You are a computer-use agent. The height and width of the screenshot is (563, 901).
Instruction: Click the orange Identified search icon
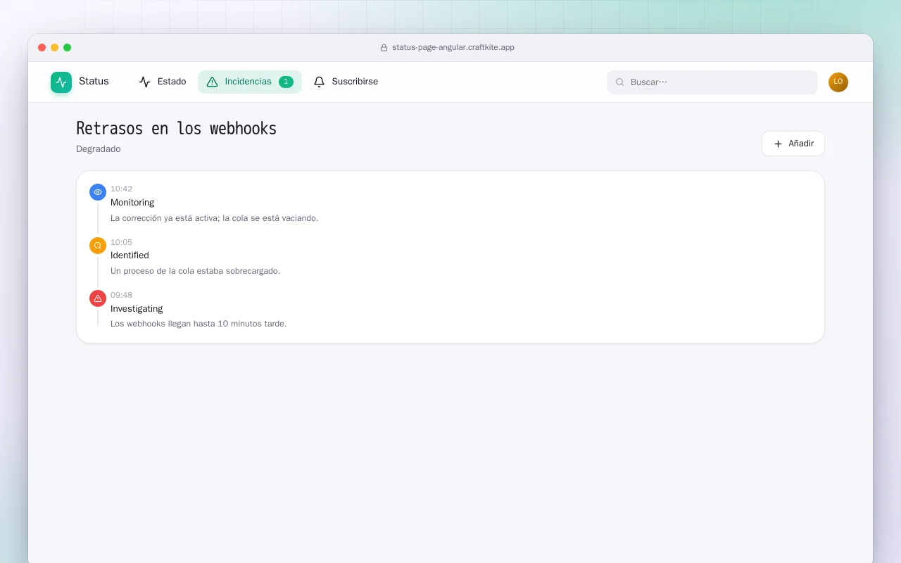(x=98, y=246)
